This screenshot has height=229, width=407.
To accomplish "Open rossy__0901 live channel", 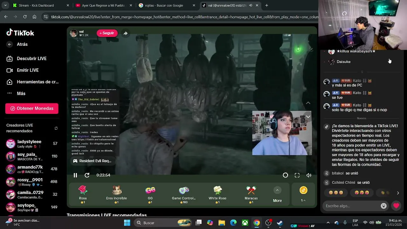I will click(32, 182).
